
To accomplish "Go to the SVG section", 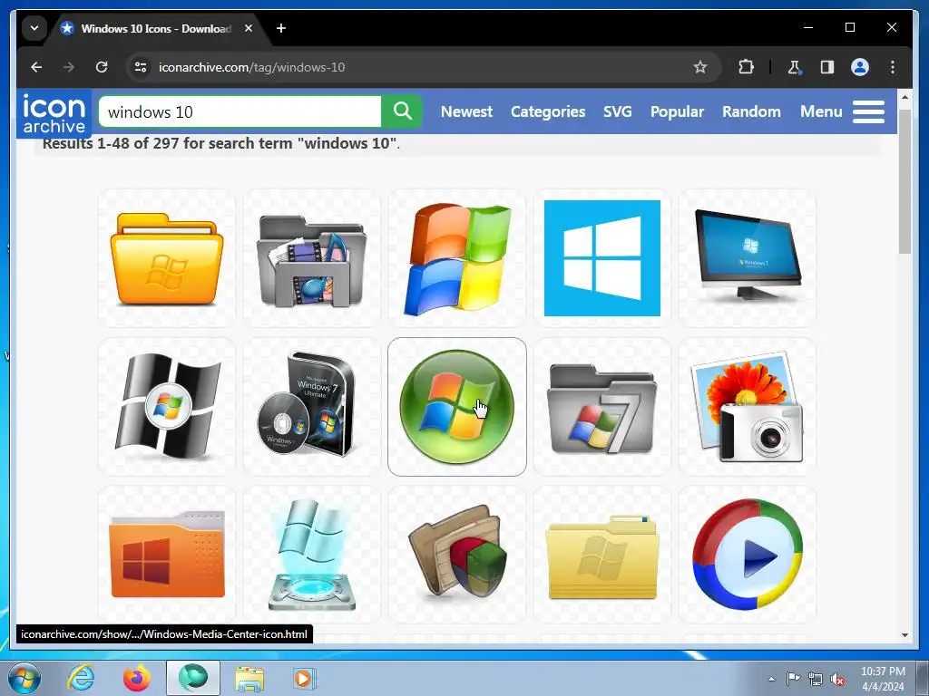I will coord(617,111).
